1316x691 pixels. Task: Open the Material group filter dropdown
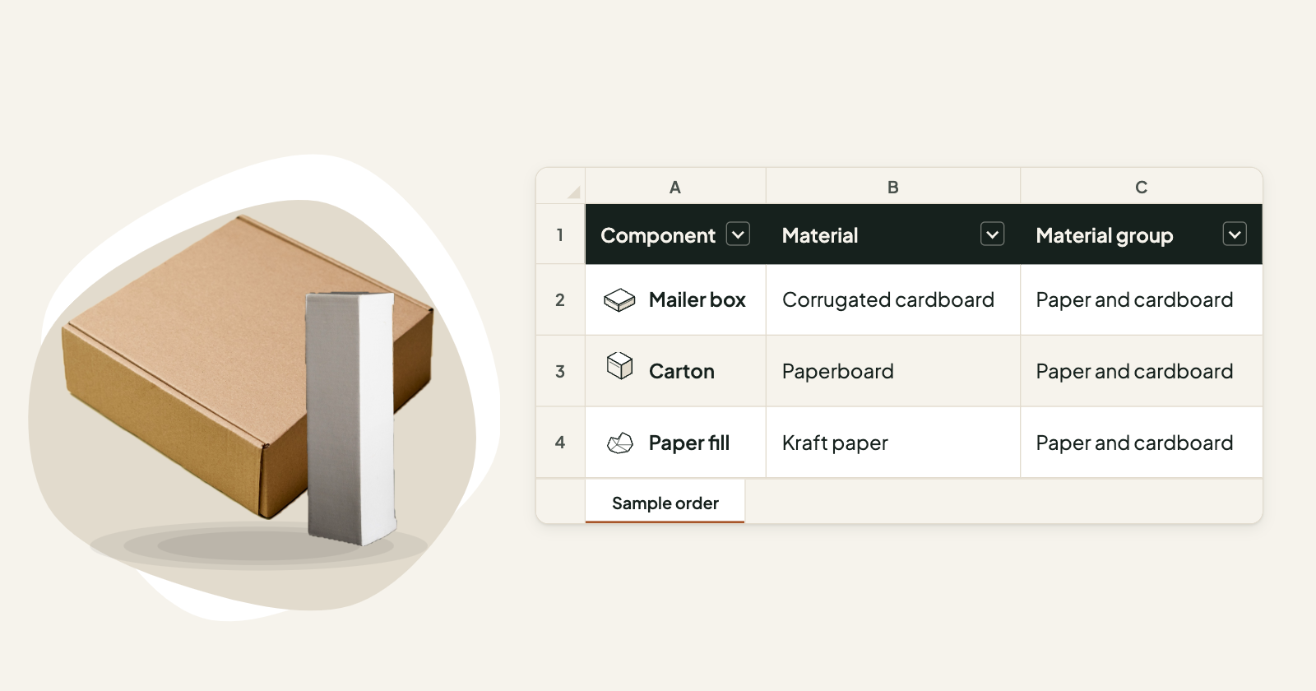(1235, 234)
